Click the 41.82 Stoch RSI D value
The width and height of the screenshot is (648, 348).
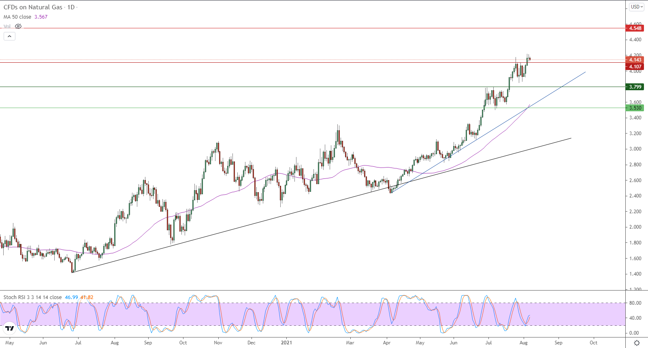point(87,297)
